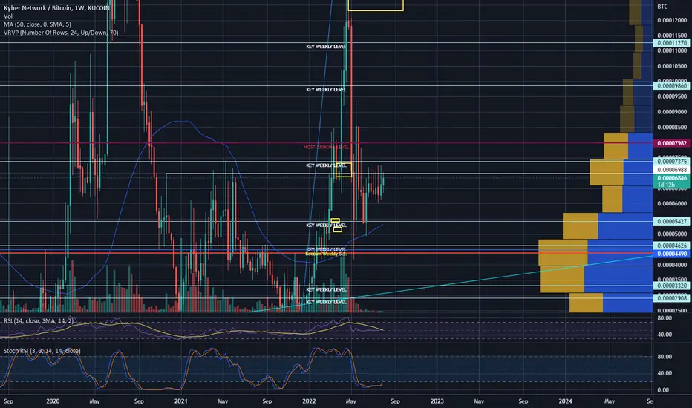Select KEY WEEKLY LEVEL label on 0.00011270 line

pyautogui.click(x=326, y=47)
